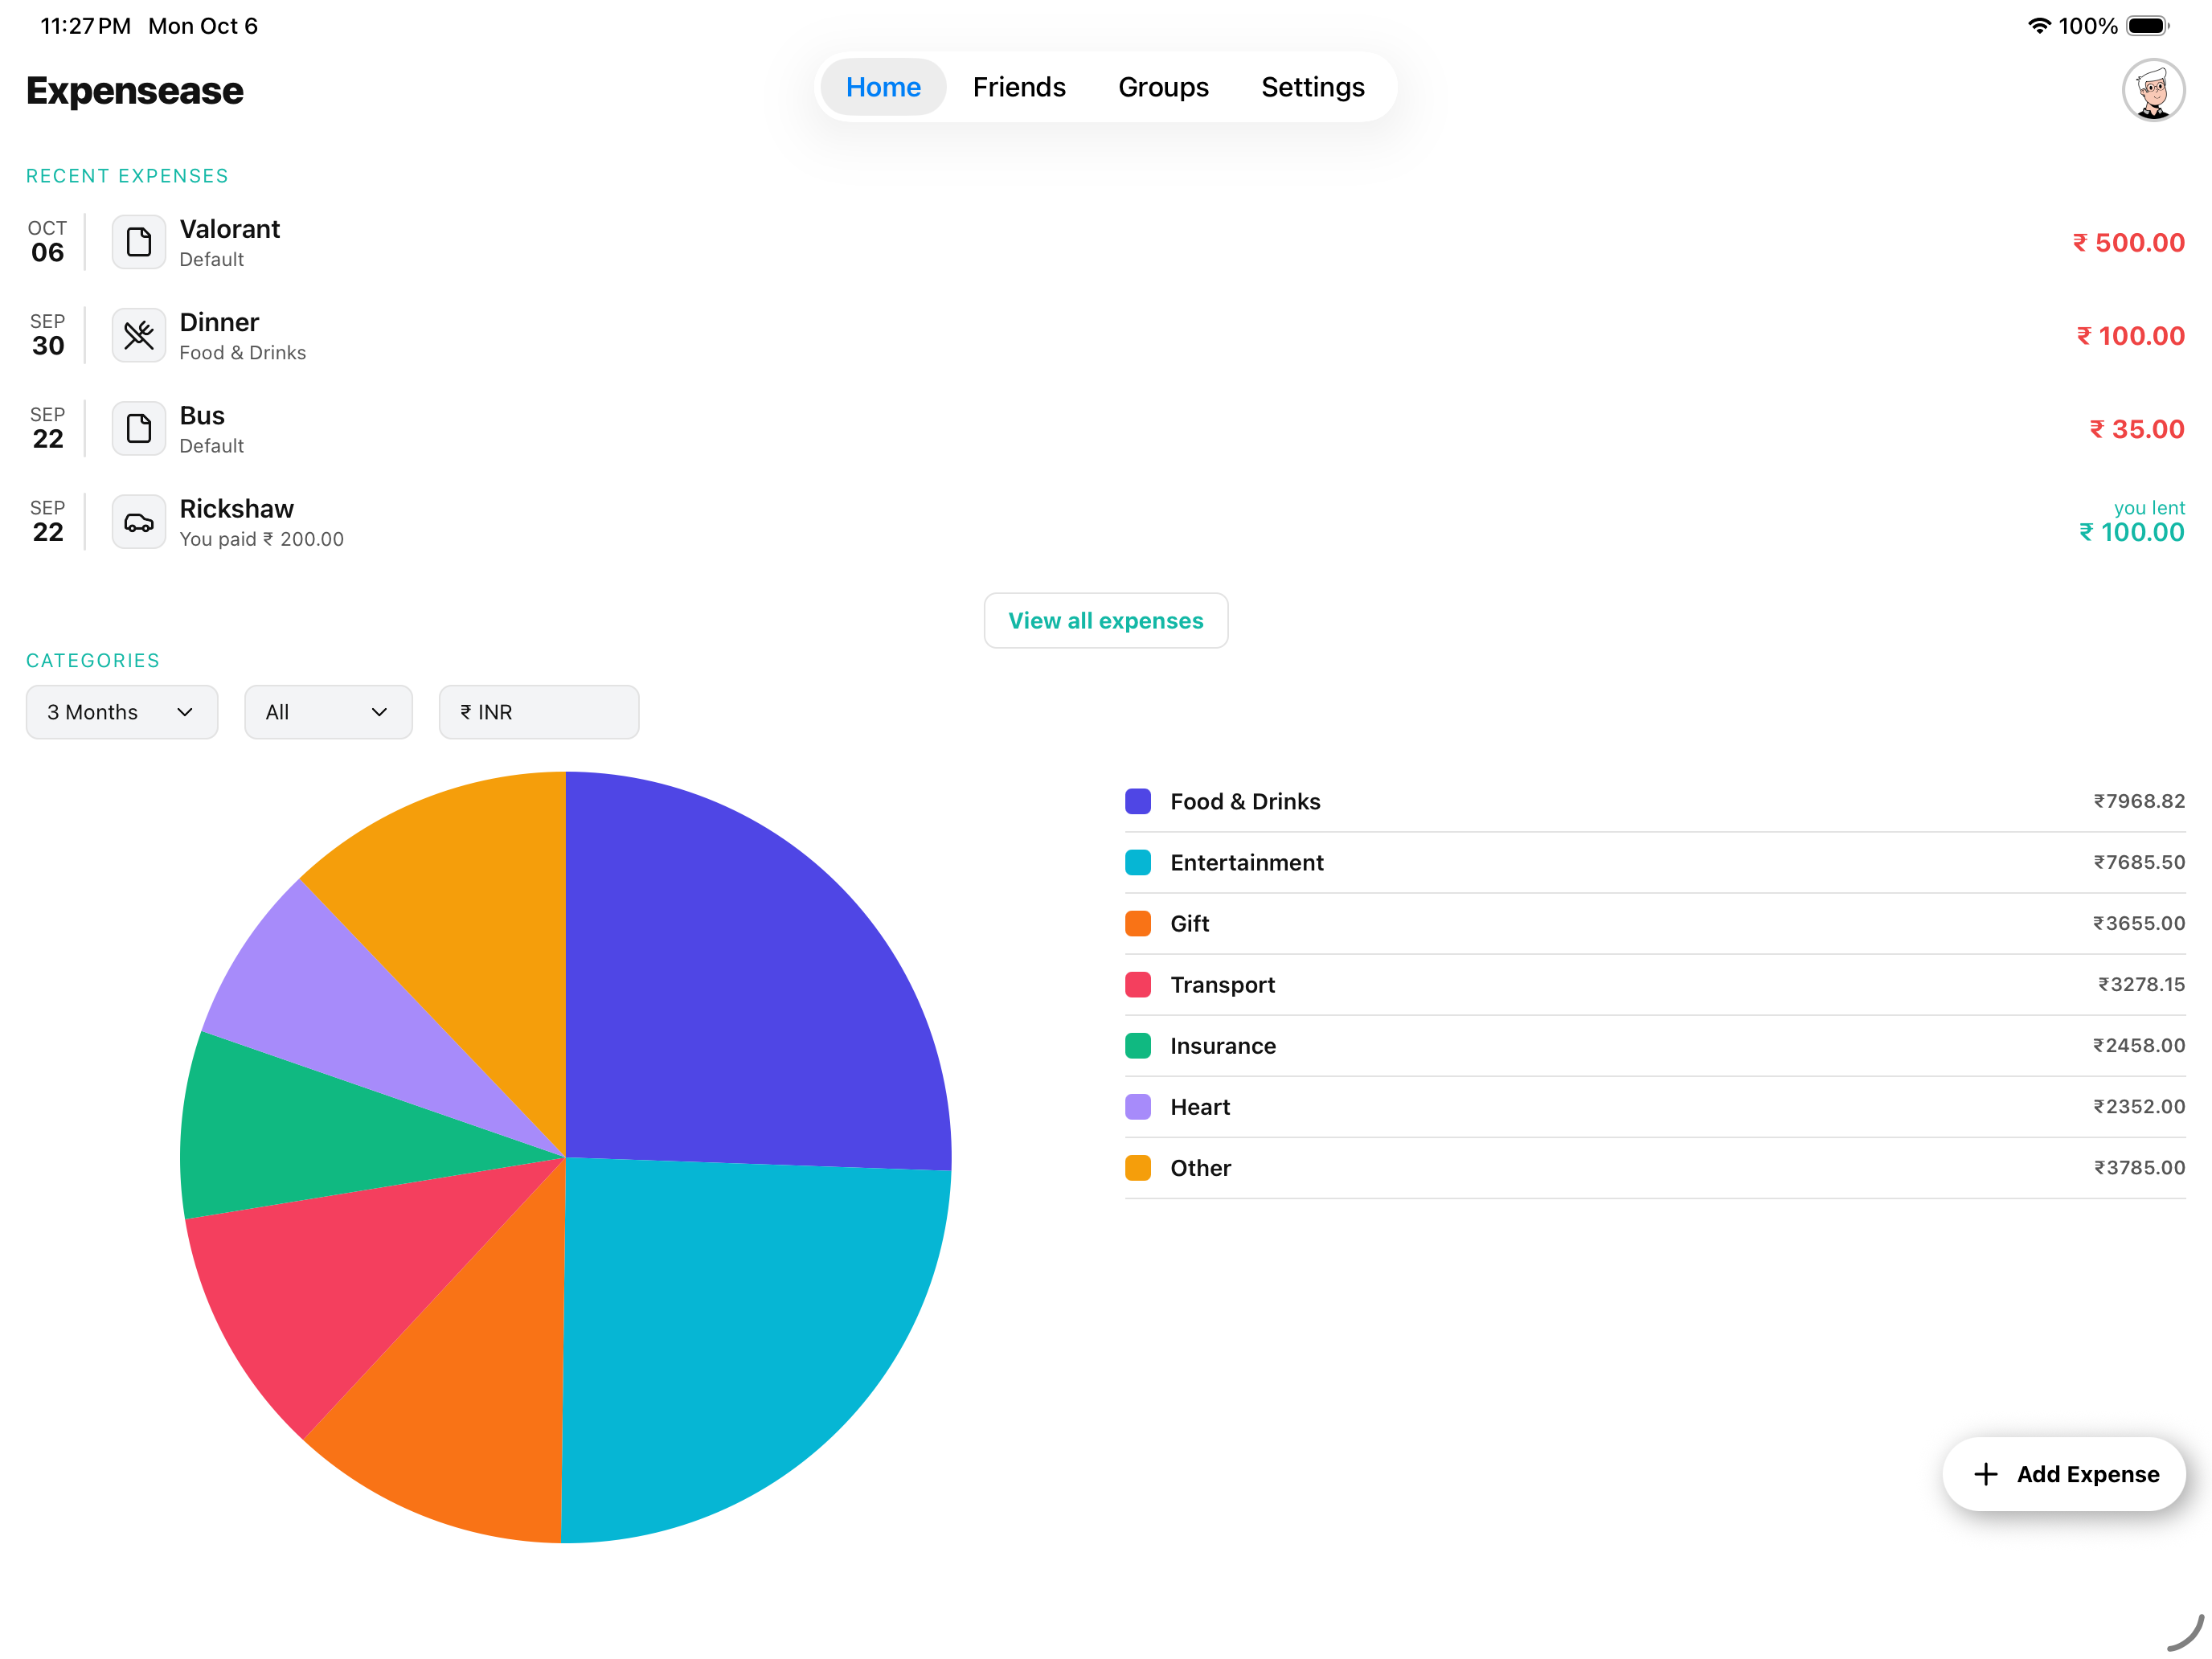
Task: Open the profile avatar picture
Action: click(x=2152, y=90)
